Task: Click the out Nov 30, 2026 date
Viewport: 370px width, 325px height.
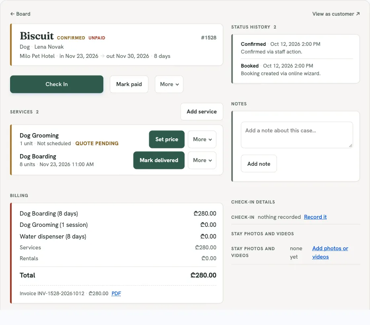Action: [127, 56]
